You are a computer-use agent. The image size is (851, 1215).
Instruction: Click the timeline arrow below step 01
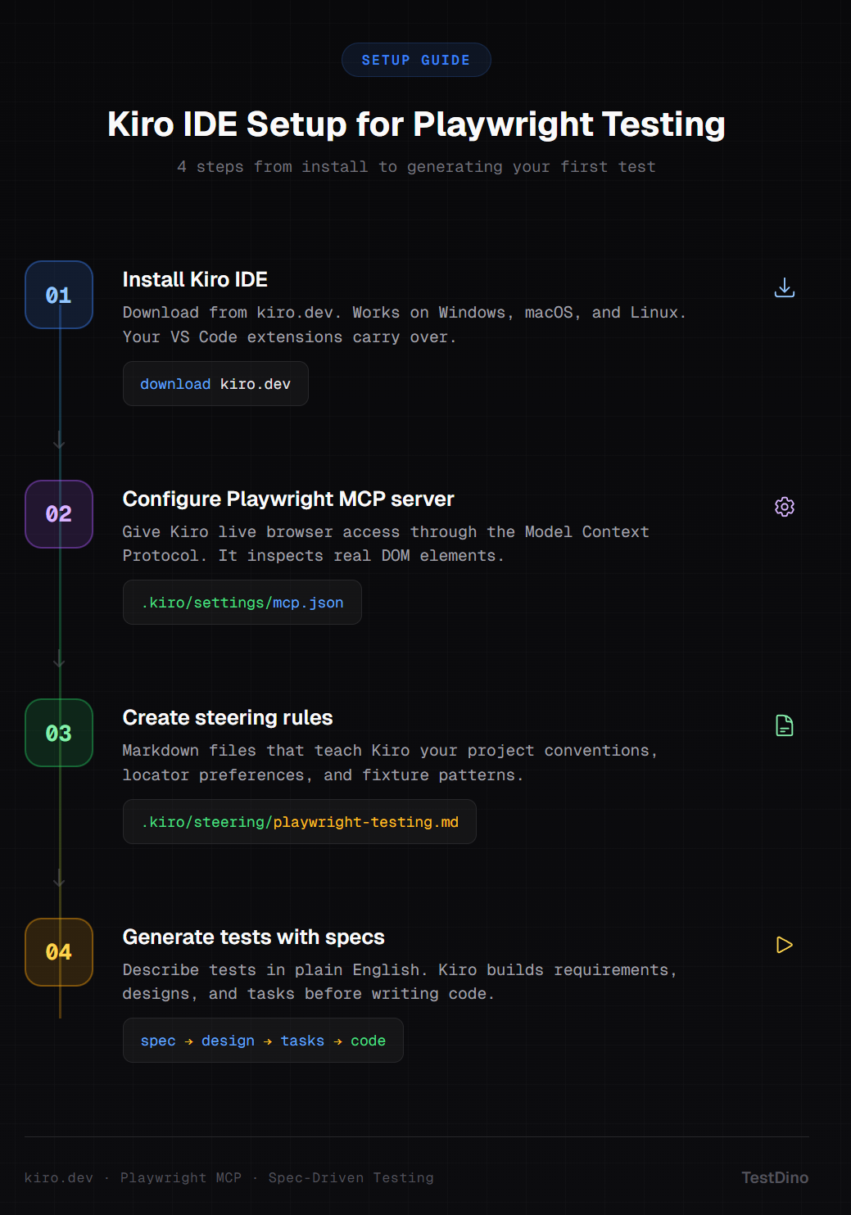pyautogui.click(x=59, y=442)
